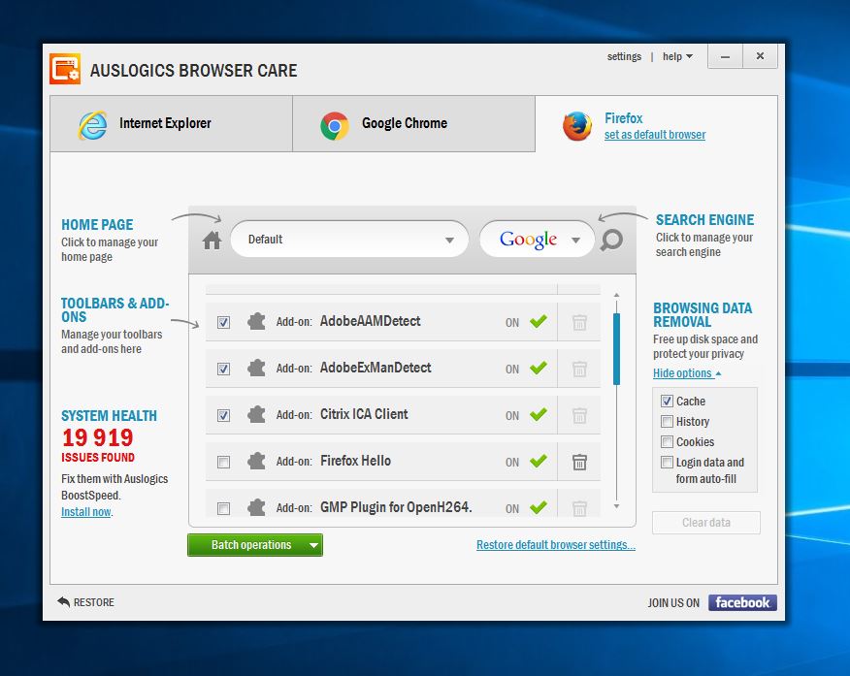Close the Auslogics Browser Care window
This screenshot has height=676, width=850.
[x=760, y=56]
